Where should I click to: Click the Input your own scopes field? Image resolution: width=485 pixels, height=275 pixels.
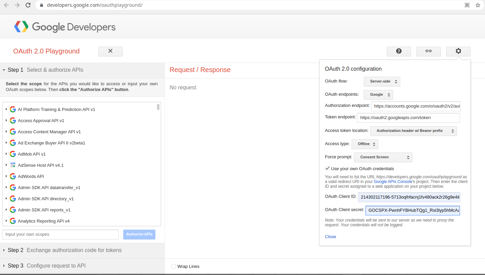point(60,234)
